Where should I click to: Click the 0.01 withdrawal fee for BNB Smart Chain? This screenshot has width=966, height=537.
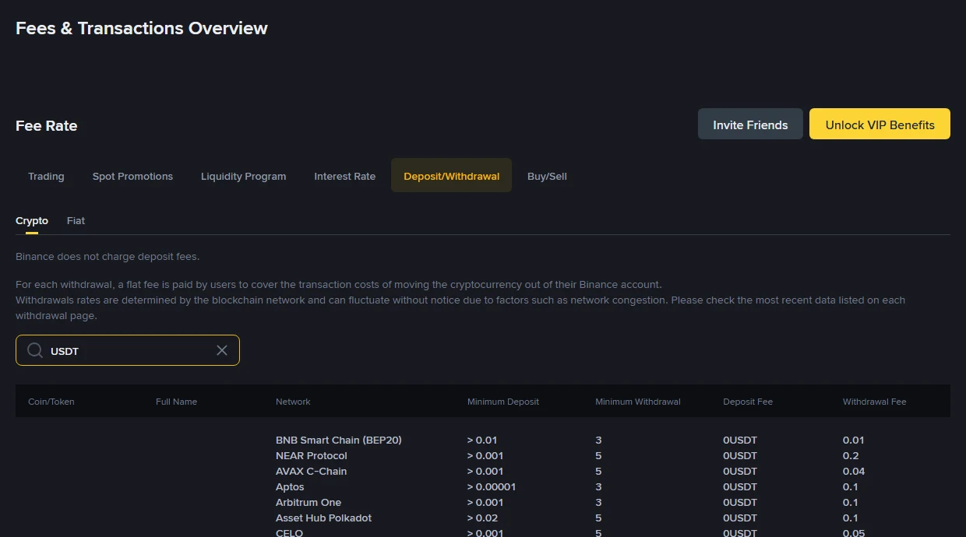click(854, 440)
